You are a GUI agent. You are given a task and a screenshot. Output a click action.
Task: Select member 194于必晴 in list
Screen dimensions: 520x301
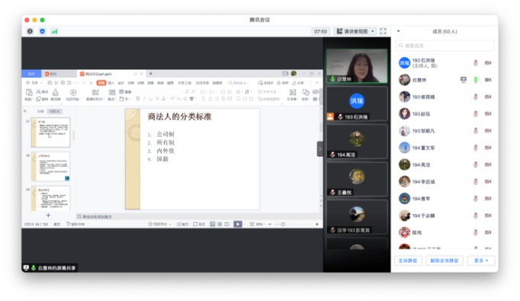coord(444,215)
